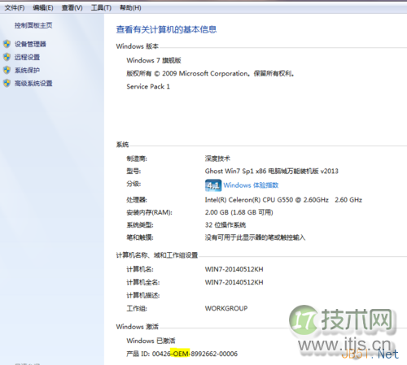Click the Windows 版本 section header
Image resolution: width=407 pixels, height=365 pixels.
(138, 46)
